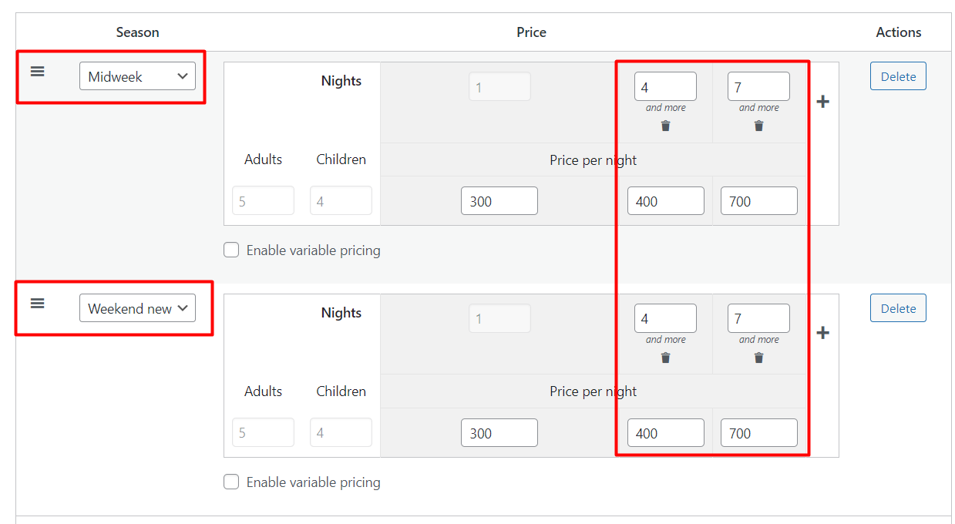The width and height of the screenshot is (955, 524).
Task: Add a nights column to Midweek pricing
Action: click(822, 102)
